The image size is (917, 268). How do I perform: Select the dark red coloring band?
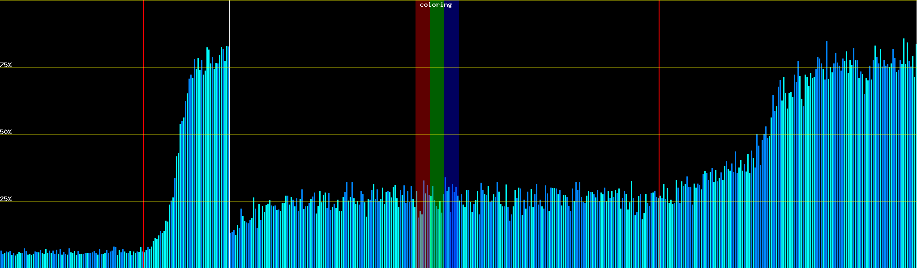click(422, 89)
